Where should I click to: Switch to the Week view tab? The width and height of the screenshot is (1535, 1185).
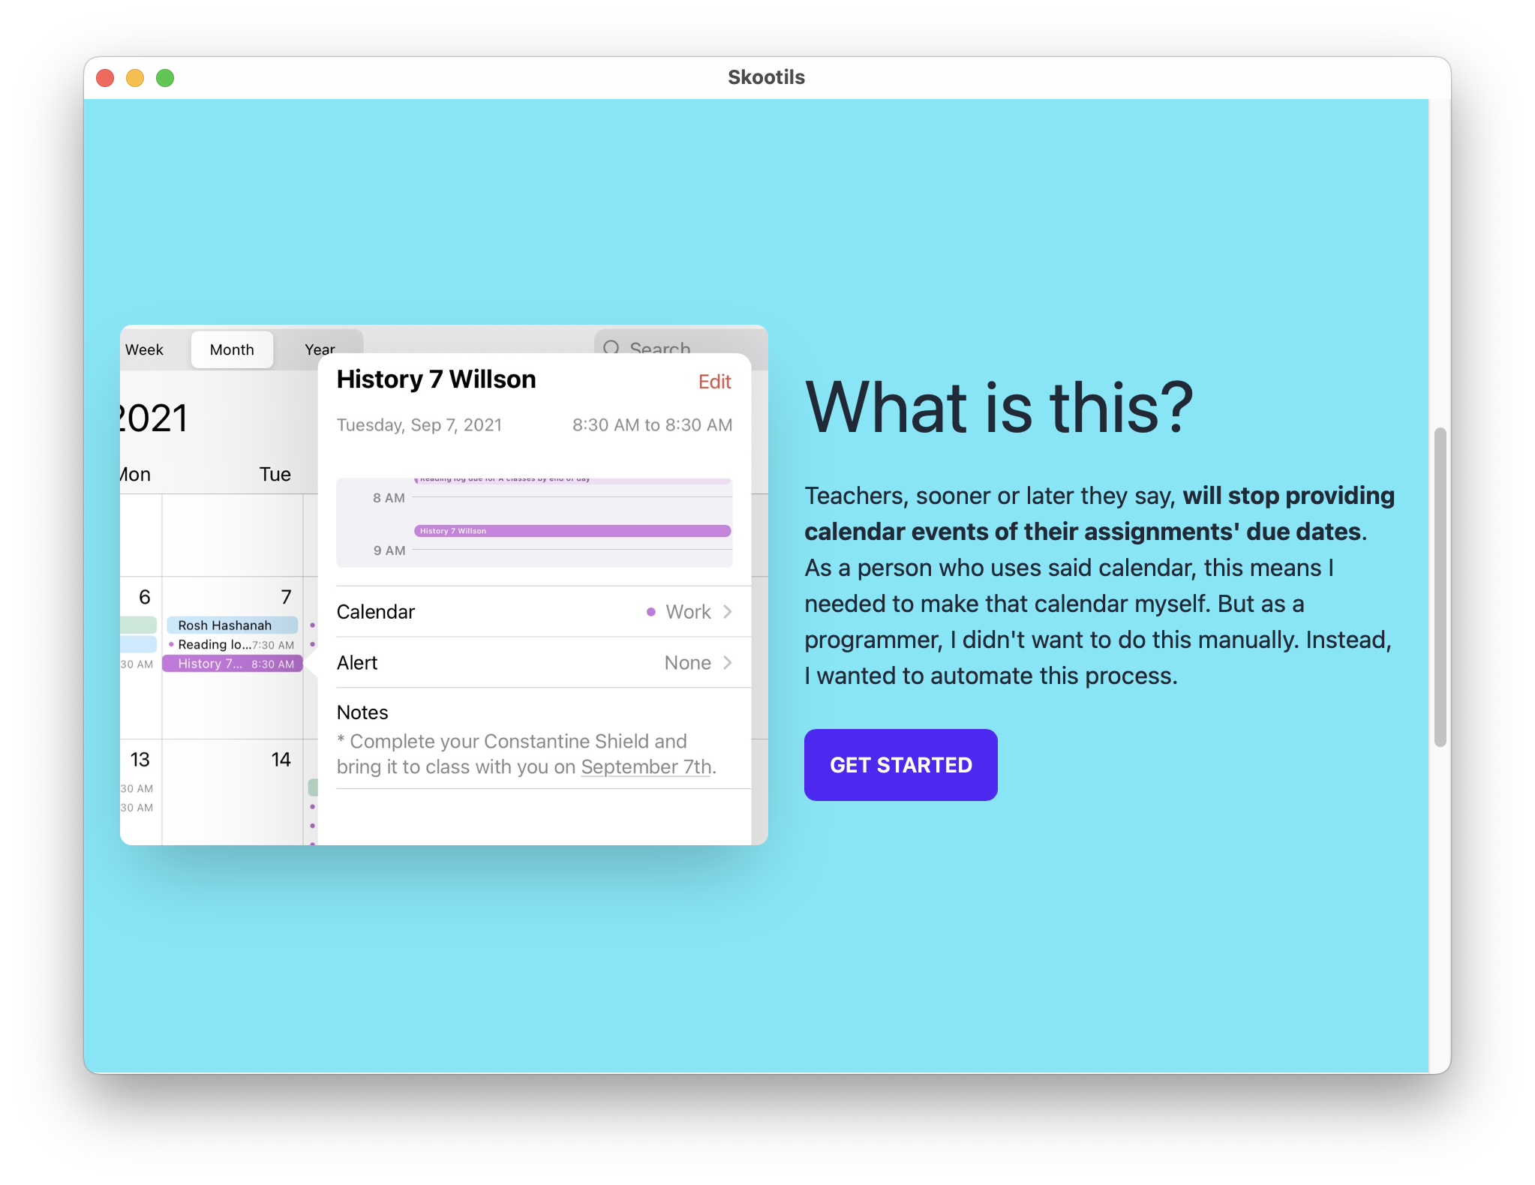pos(144,349)
